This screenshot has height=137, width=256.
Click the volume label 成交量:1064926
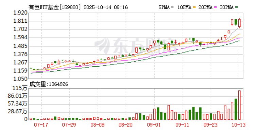(49, 84)
